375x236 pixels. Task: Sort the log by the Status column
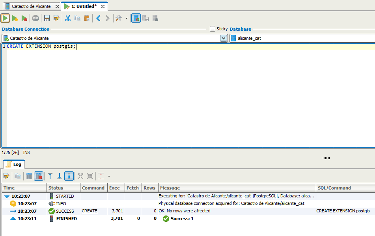point(63,188)
